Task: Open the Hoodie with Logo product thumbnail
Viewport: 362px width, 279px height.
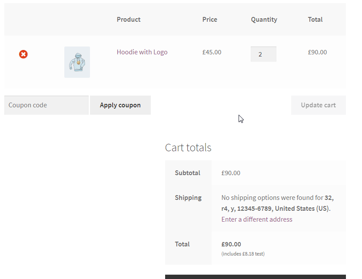Action: pyautogui.click(x=77, y=62)
